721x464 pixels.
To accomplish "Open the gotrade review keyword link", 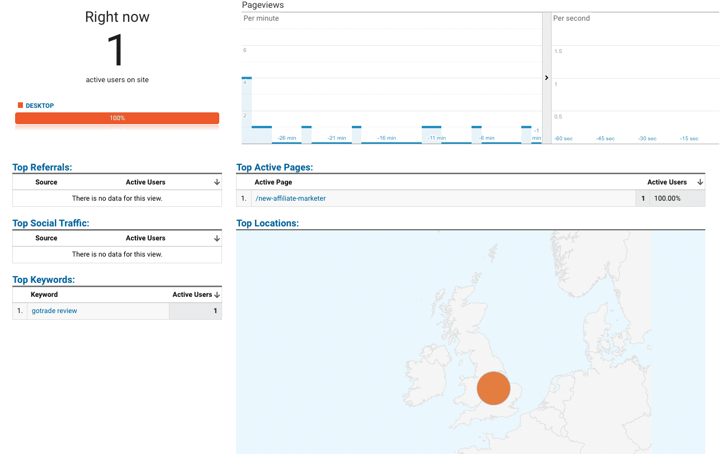I will (54, 311).
